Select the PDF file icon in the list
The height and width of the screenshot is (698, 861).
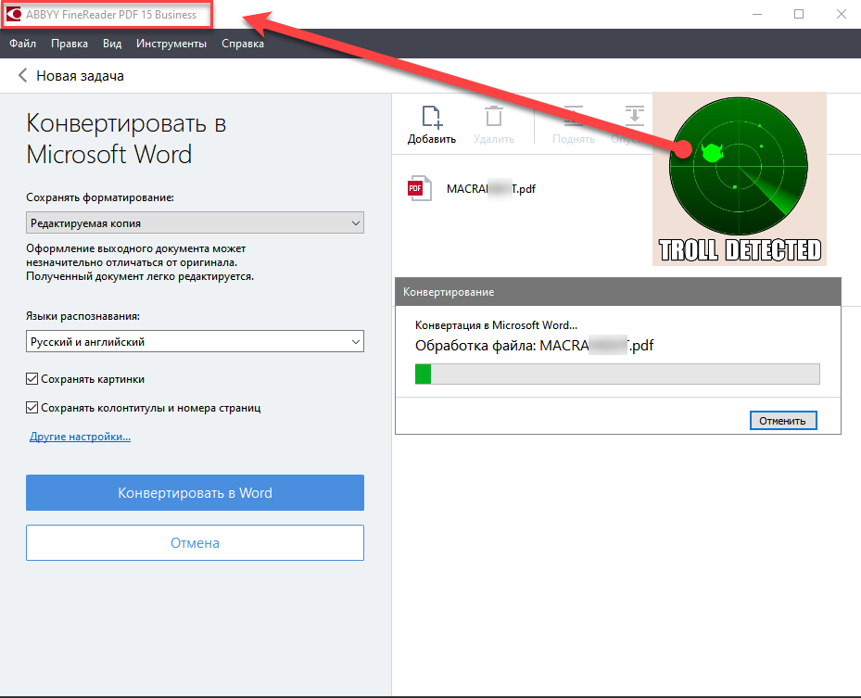coord(420,188)
